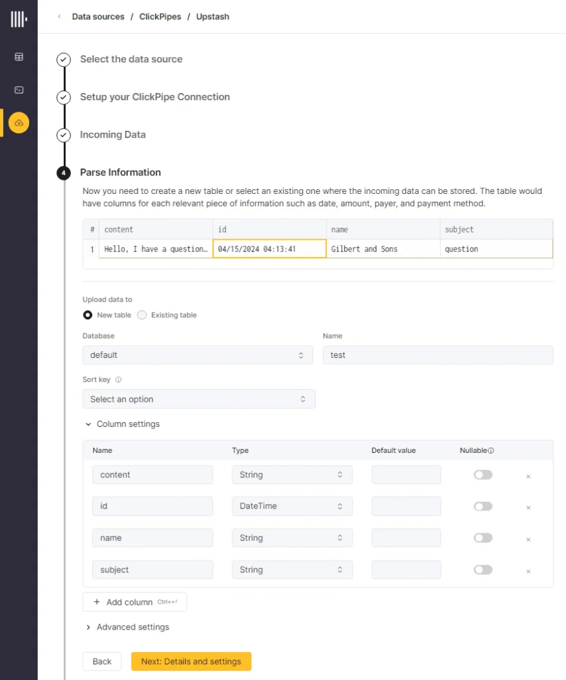Select the Existing table radio button
Viewport: 566px width, 680px height.
click(142, 315)
